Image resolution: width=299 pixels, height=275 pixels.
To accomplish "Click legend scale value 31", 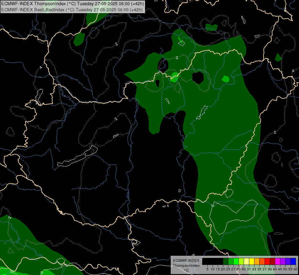I will click(249, 269).
